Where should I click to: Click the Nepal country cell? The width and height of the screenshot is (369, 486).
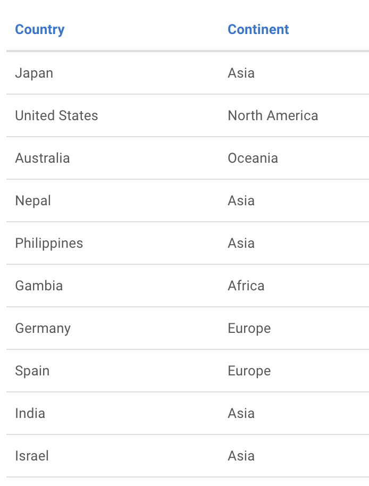[x=33, y=200]
